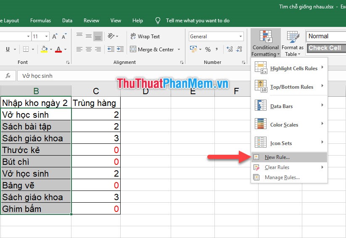The image size is (346, 238).
Task: Open borders dropdown arrow
Action: 33,49
